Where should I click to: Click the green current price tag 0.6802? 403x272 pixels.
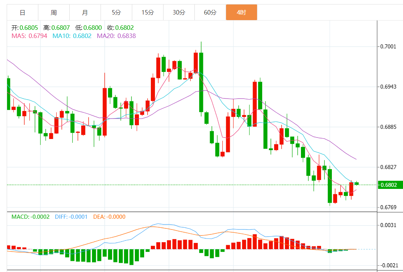(390, 185)
